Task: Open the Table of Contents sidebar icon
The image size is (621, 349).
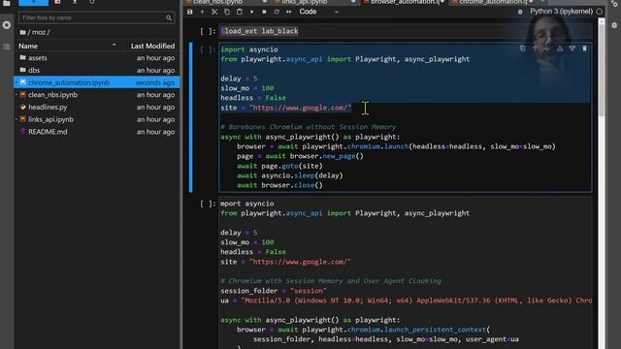Action: 7,48
